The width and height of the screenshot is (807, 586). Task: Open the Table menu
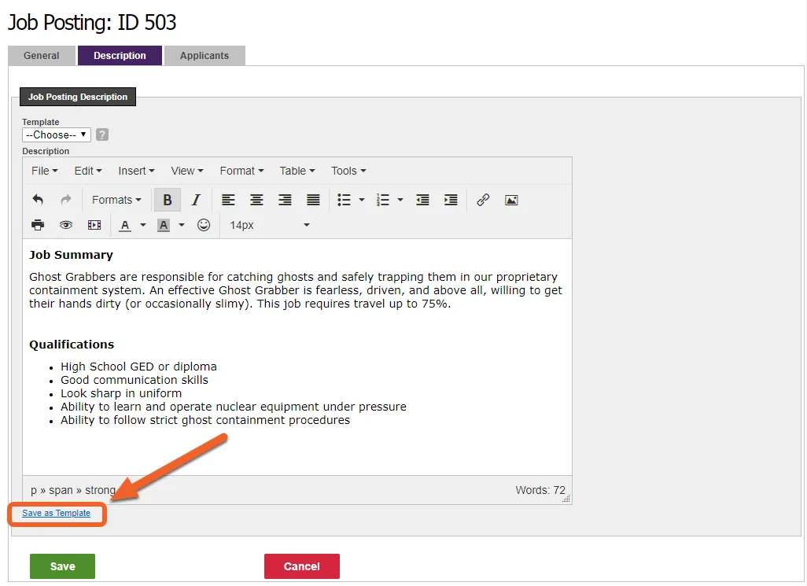tap(297, 171)
